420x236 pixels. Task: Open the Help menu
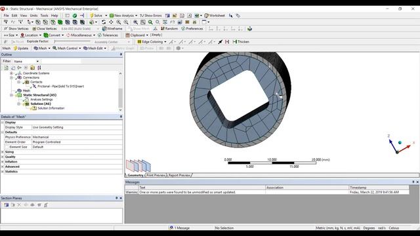(54, 16)
